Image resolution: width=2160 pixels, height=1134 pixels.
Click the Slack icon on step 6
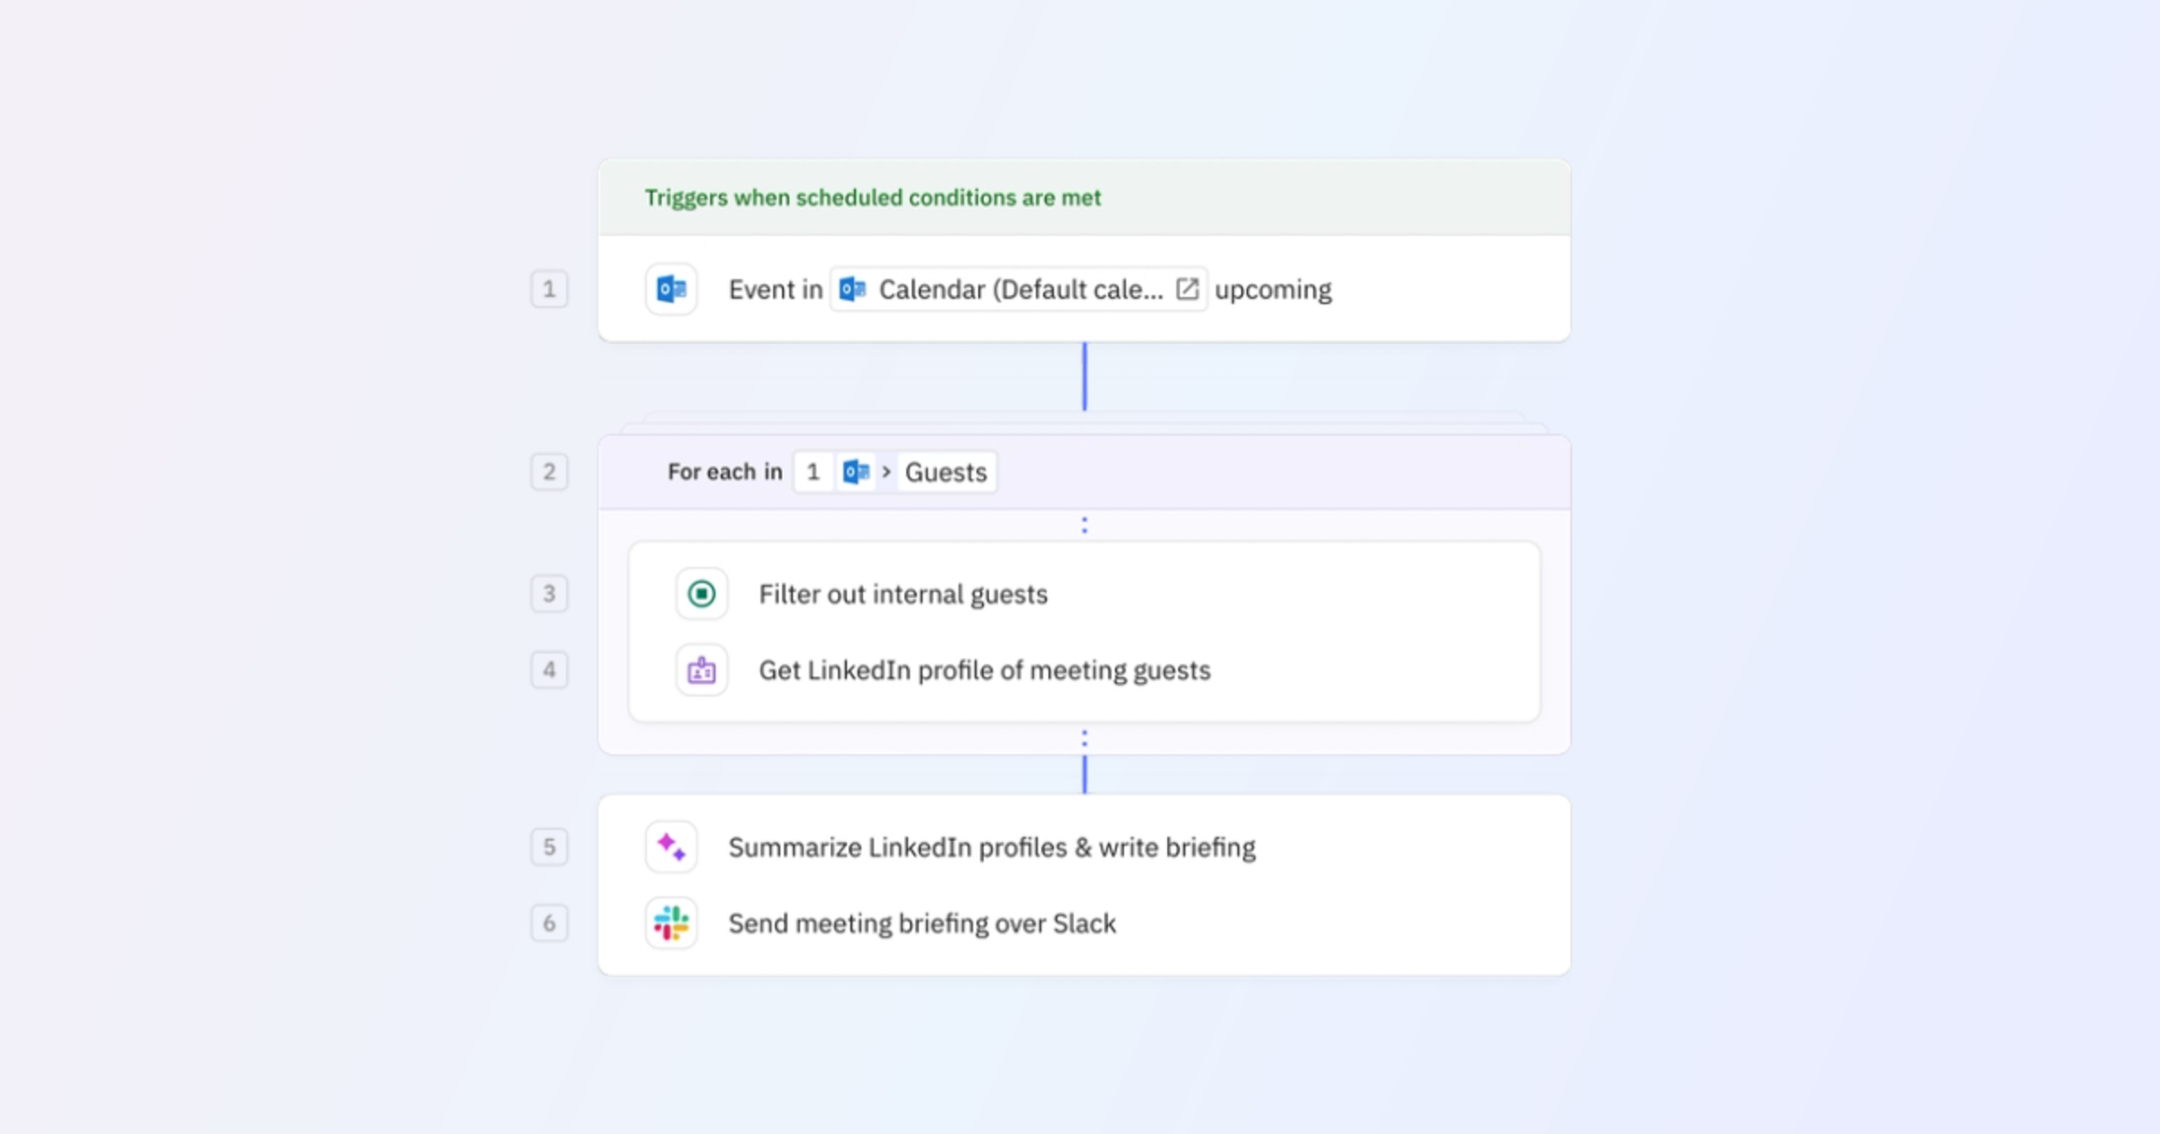pyautogui.click(x=670, y=922)
